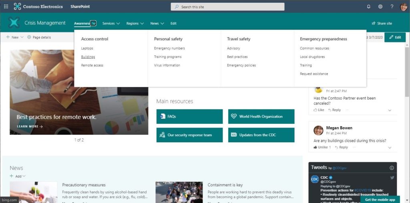Click the green Edit page button
The width and height of the screenshot is (410, 203).
(395, 37)
